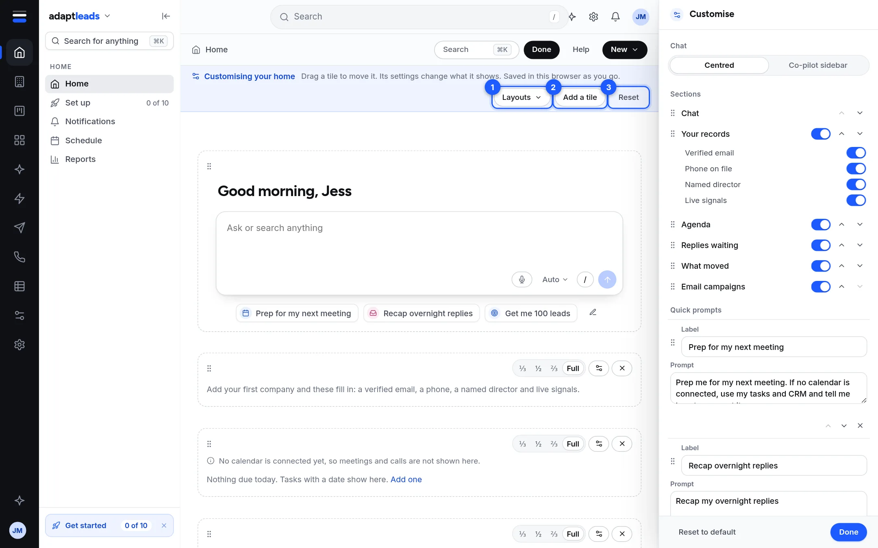Click the sparkle AI icon in top bar

tap(572, 17)
